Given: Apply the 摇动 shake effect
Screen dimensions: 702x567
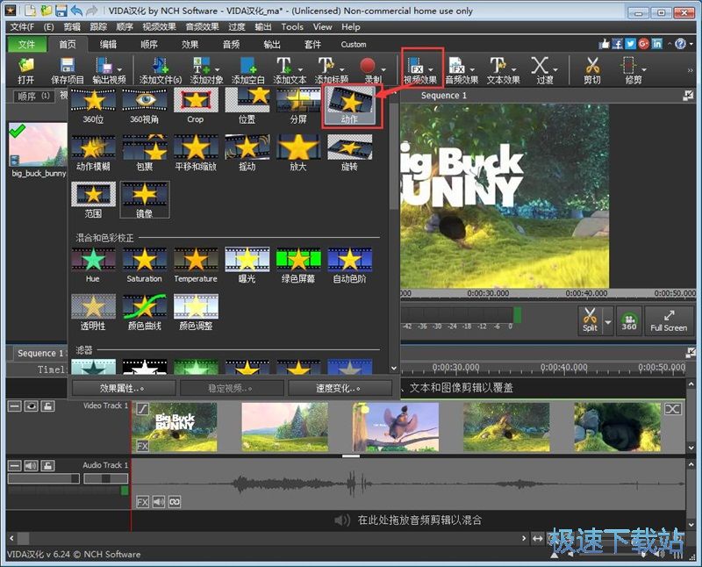Looking at the screenshot, I should 247,154.
